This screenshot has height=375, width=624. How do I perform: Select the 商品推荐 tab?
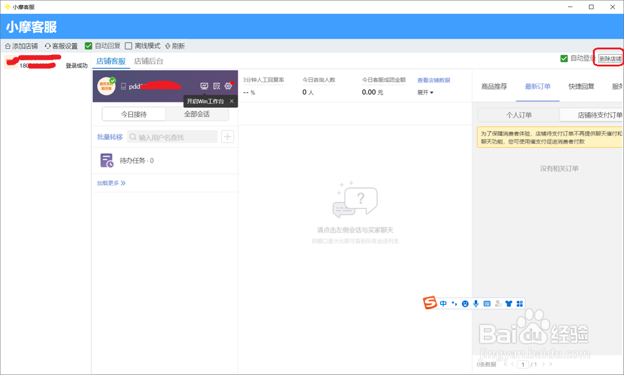pyautogui.click(x=494, y=87)
